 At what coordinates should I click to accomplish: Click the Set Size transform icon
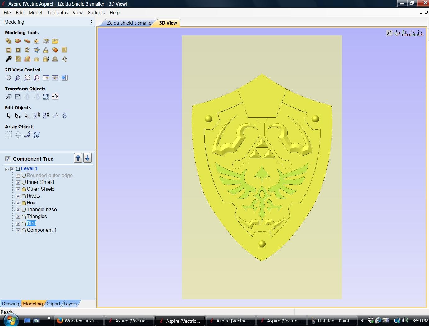[x=18, y=97]
